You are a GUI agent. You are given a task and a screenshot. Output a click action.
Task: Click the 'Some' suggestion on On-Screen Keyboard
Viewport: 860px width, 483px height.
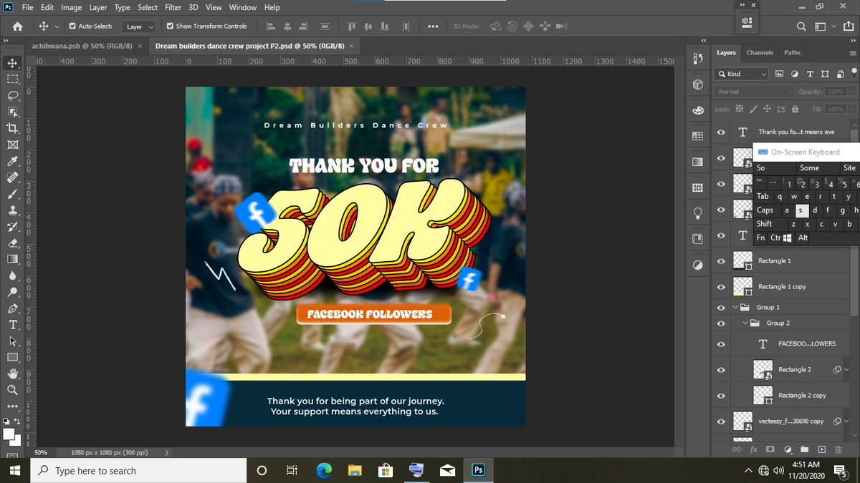pos(809,168)
